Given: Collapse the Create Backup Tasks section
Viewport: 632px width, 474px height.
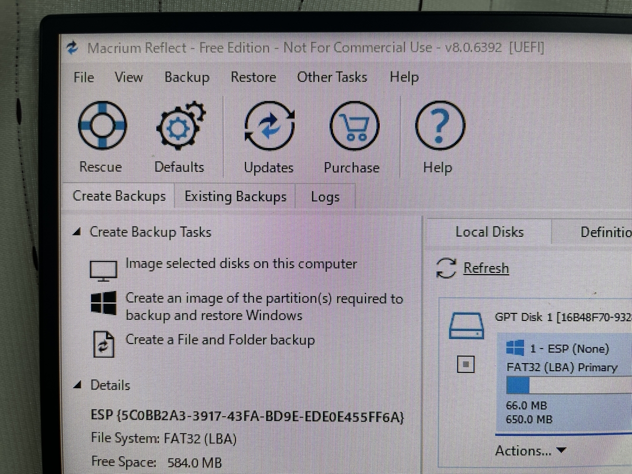Looking at the screenshot, I should (x=77, y=232).
